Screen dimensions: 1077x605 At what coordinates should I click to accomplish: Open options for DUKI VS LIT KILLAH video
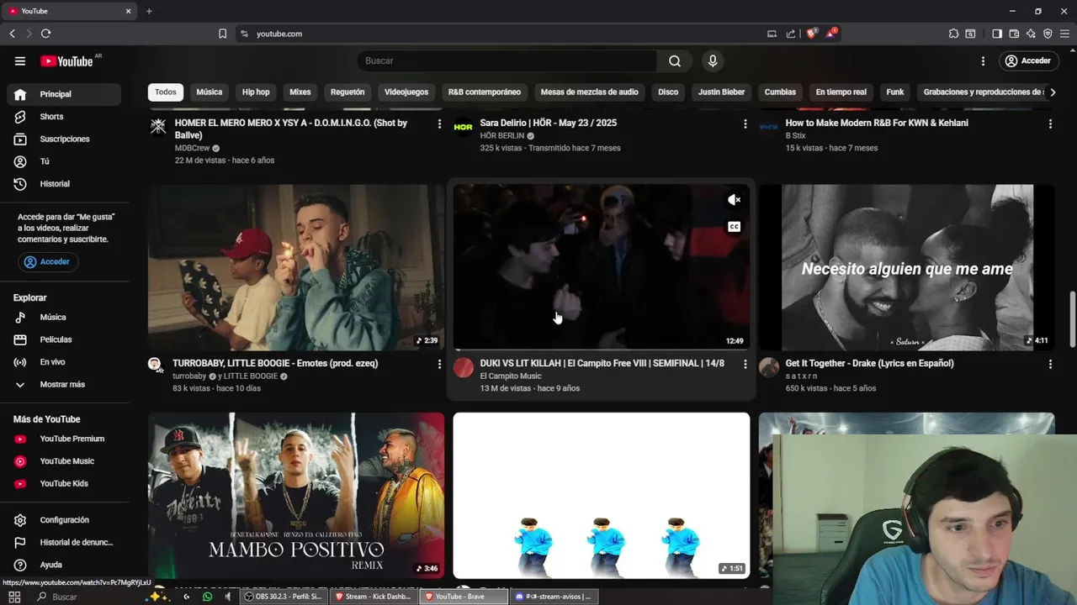tap(745, 364)
